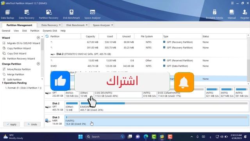The image size is (250, 141).
Task: Close the Data Recovery tab
Action: tap(60, 25)
